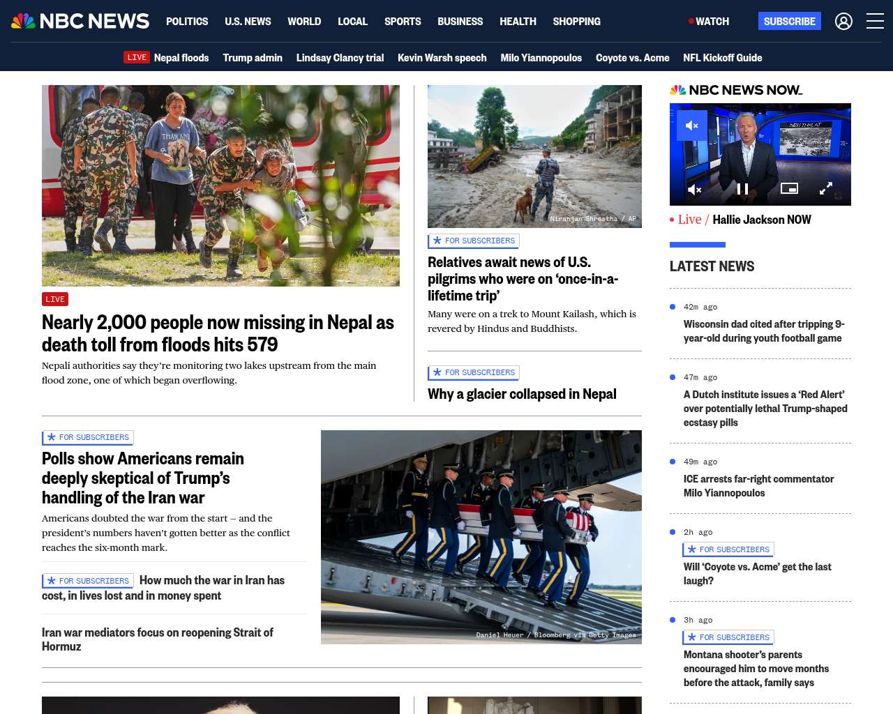Click the Watch link in the header
This screenshot has width=893, height=714.
coord(709,22)
